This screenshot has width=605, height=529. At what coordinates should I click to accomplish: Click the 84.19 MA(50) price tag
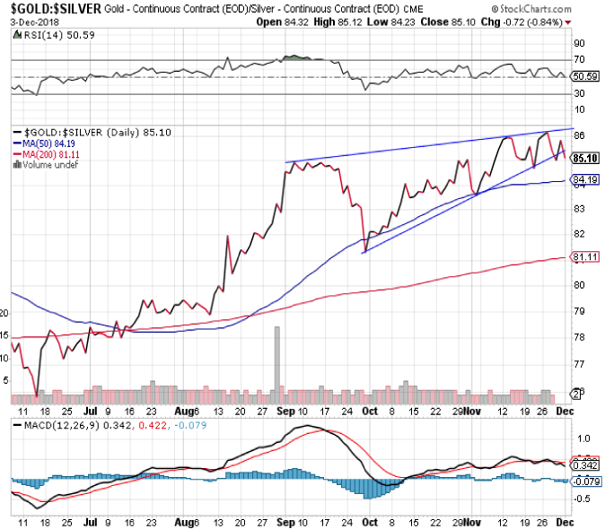[585, 180]
